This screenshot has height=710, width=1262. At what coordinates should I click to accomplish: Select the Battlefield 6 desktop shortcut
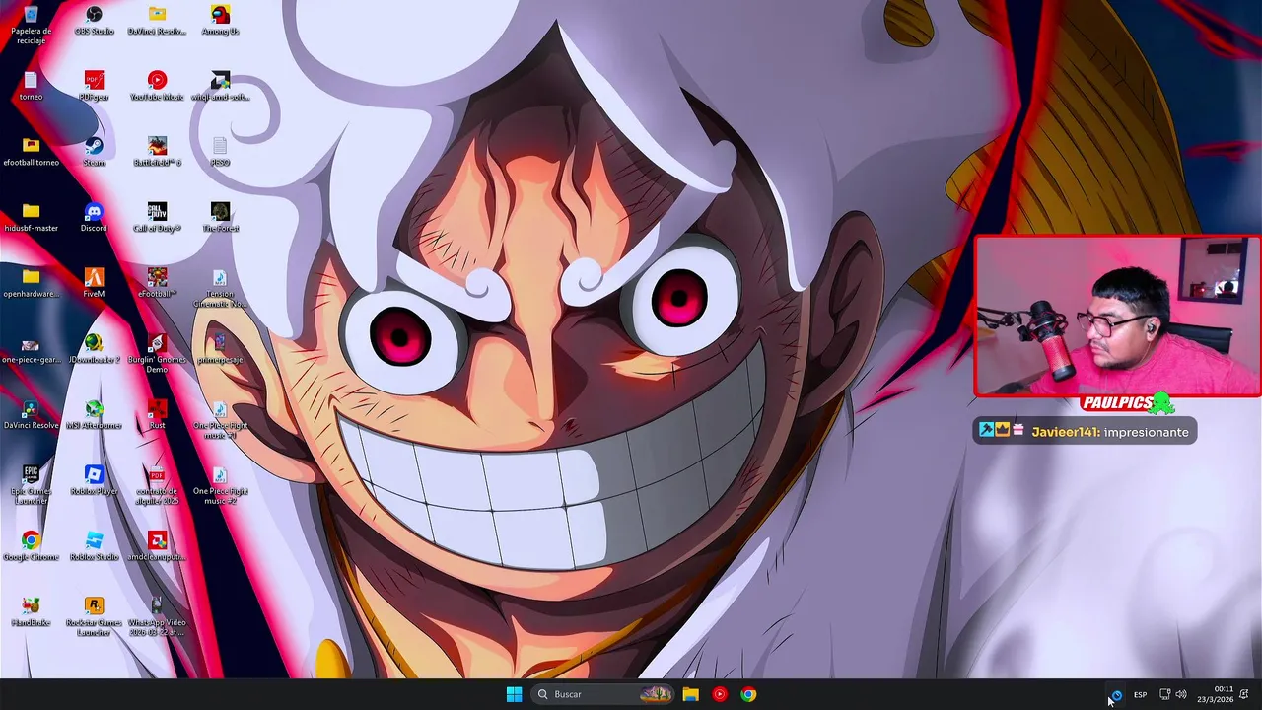pos(157,152)
